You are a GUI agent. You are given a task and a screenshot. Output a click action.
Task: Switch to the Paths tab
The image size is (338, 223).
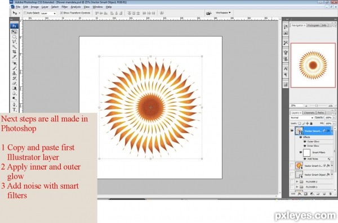pos(321,113)
